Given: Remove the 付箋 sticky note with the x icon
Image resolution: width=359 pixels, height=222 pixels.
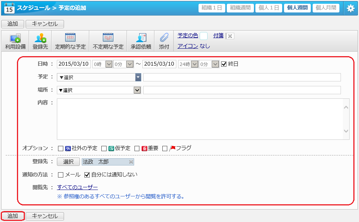Looking at the screenshot, I should tap(230, 36).
